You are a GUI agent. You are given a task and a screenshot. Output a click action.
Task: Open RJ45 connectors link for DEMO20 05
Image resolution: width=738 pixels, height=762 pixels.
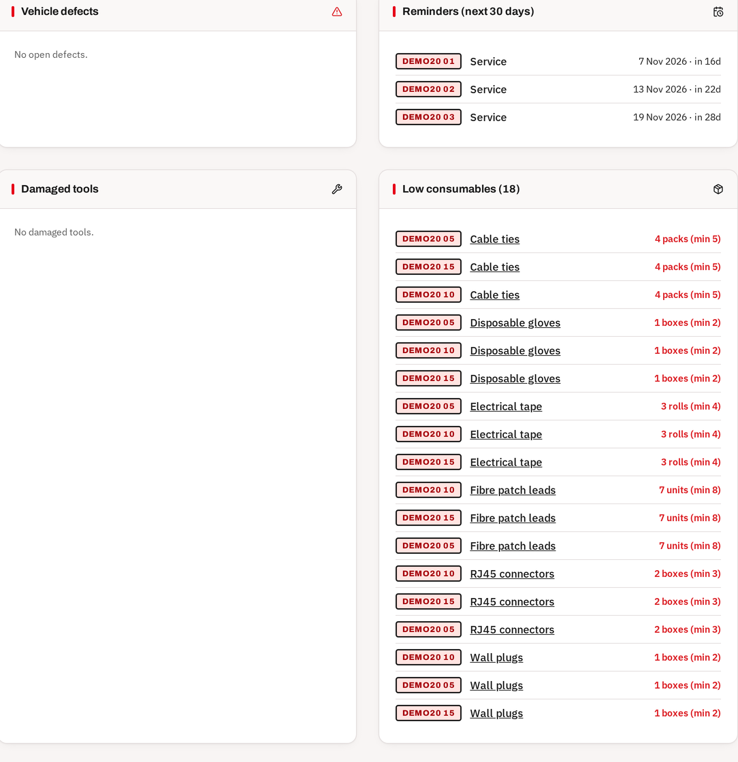[x=512, y=629]
